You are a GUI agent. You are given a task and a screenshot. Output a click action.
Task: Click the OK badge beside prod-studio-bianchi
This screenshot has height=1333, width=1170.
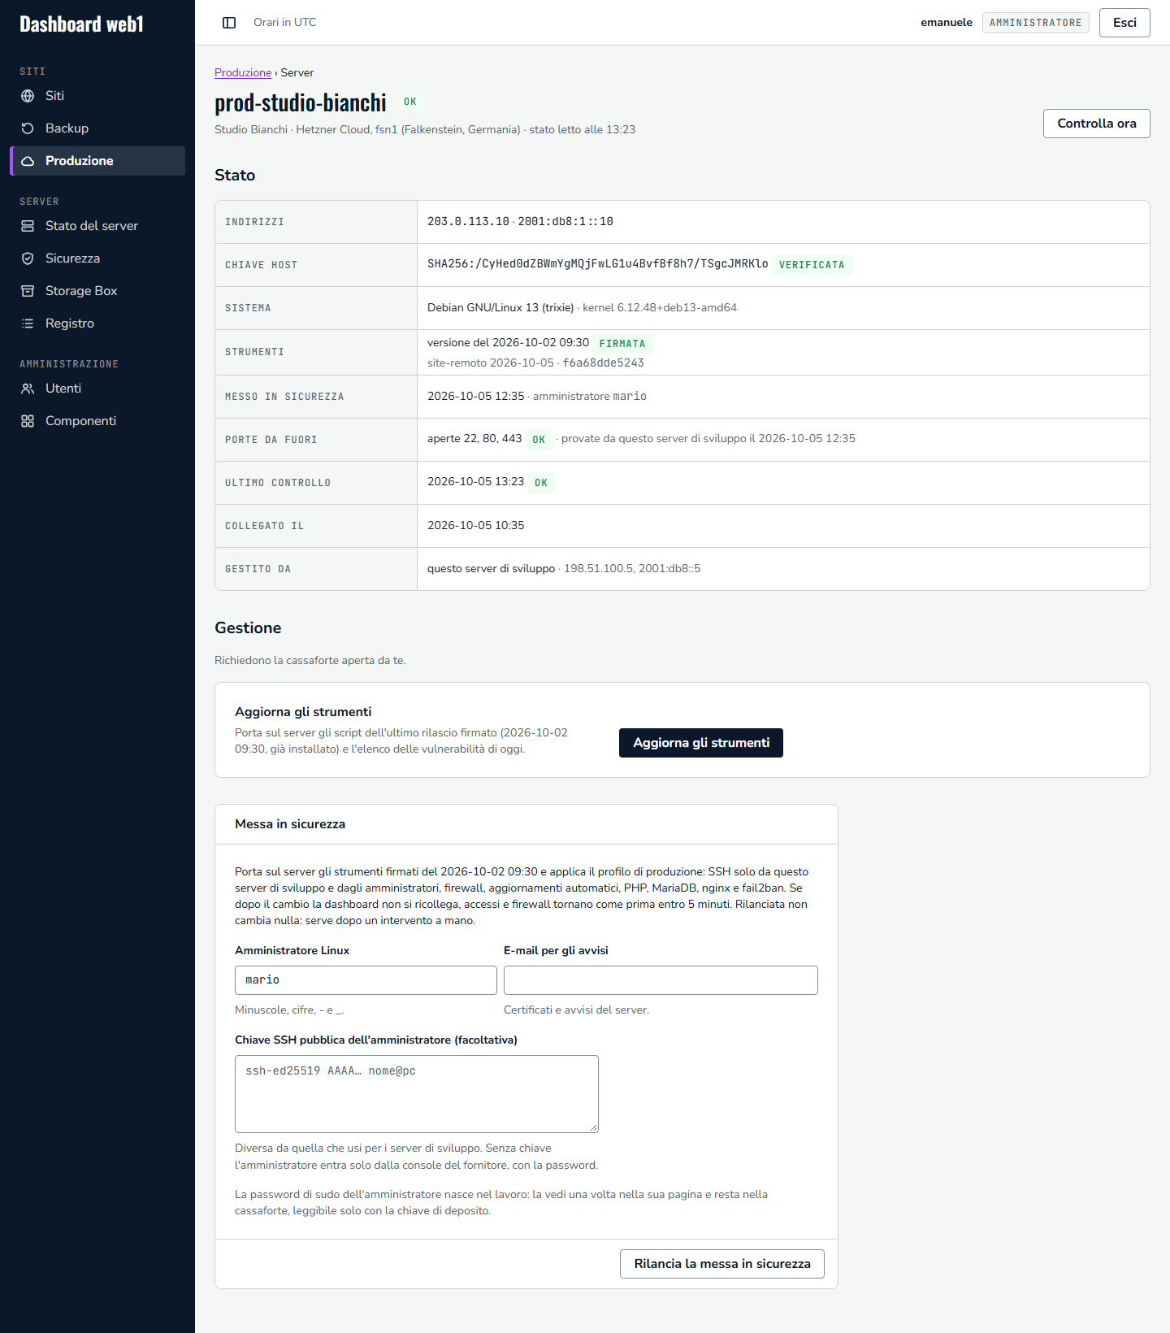[x=410, y=102]
